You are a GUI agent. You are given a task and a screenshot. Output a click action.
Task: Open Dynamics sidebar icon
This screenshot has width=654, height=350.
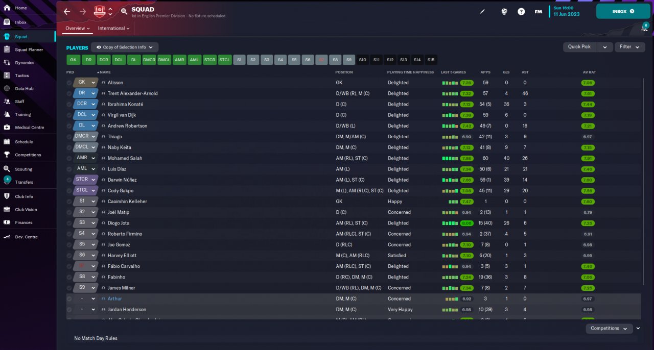[x=7, y=63]
